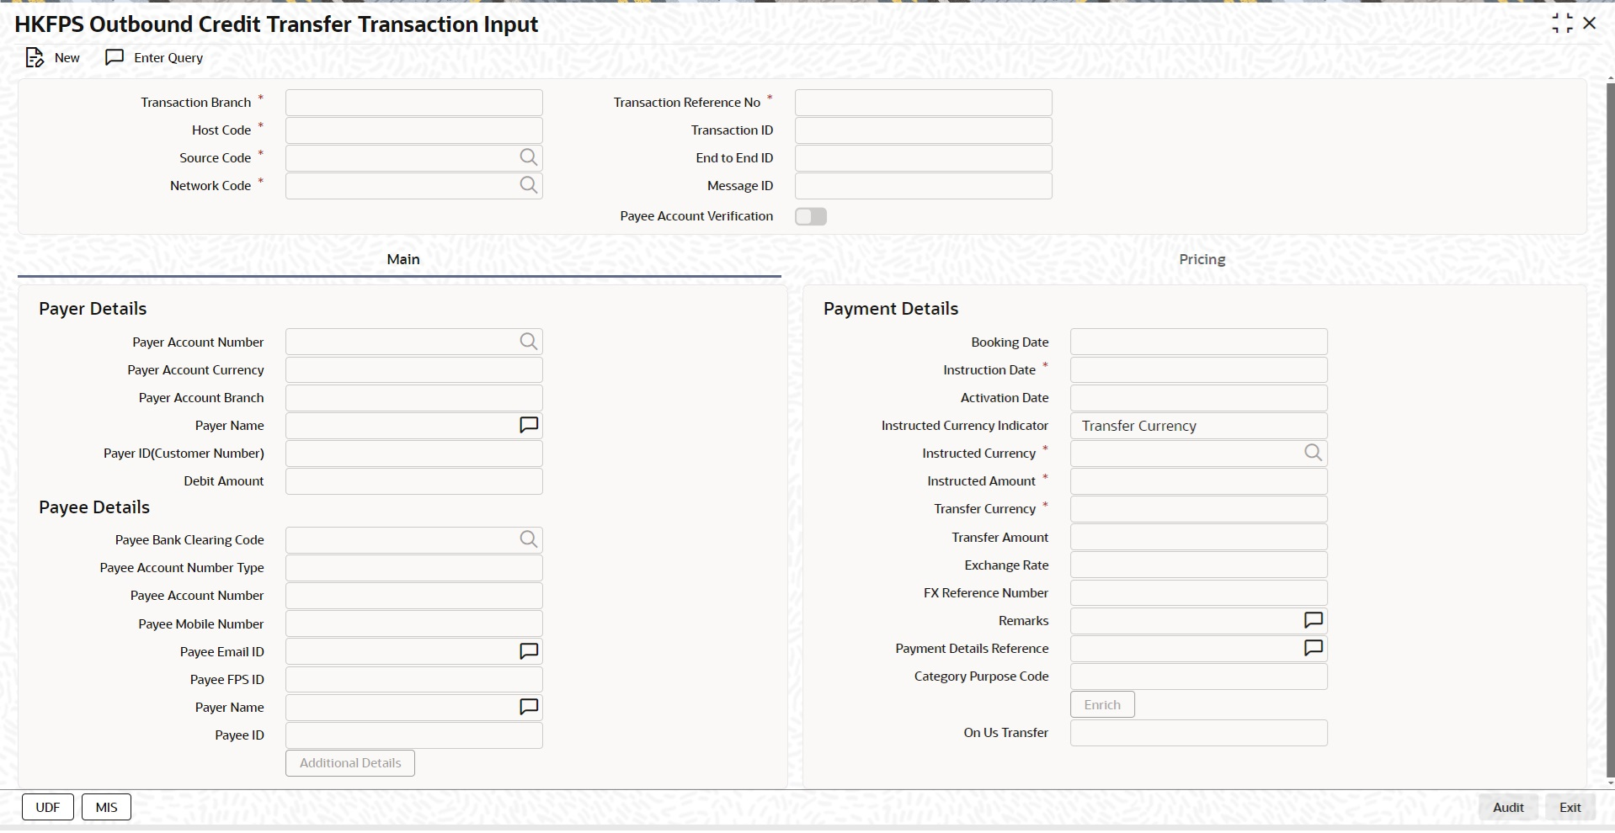Switch to the Pricing tab
The image size is (1615, 833).
tap(1202, 259)
